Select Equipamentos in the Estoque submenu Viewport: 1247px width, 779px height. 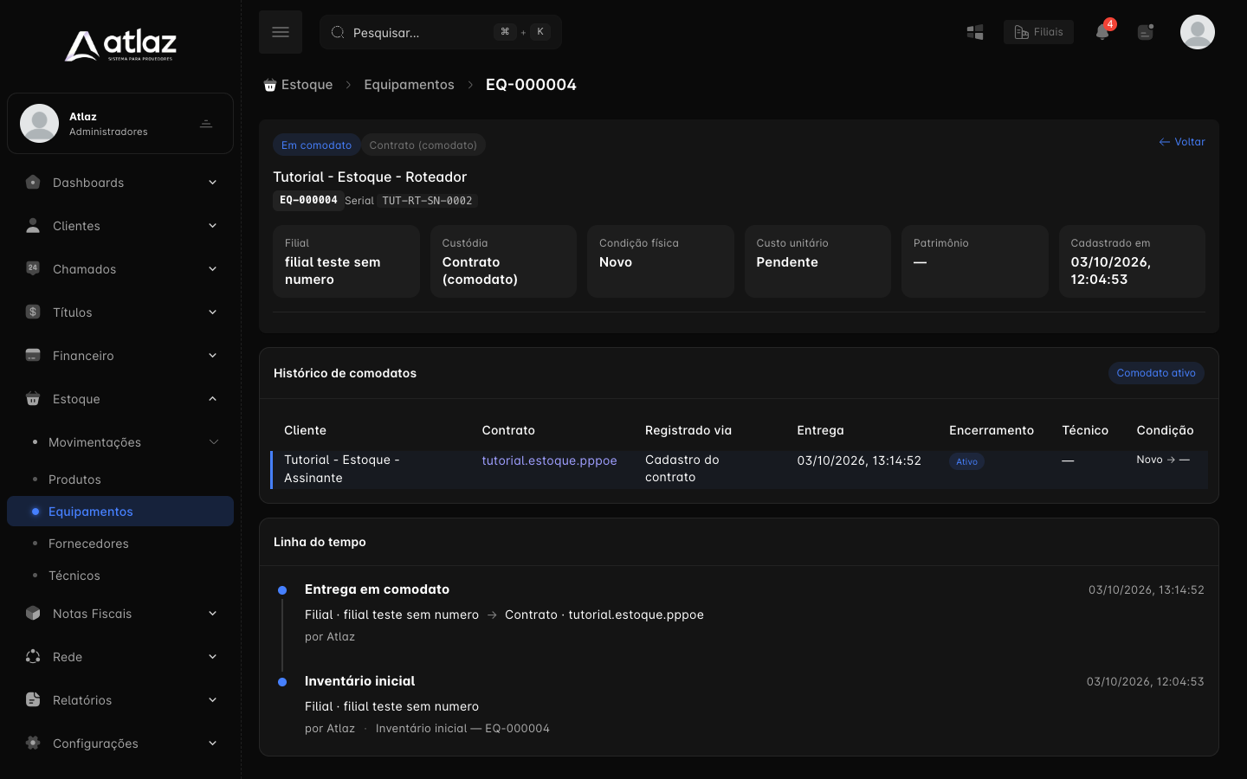click(x=120, y=512)
